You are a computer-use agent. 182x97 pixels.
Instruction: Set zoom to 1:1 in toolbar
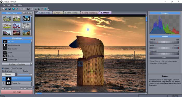(42, 9)
